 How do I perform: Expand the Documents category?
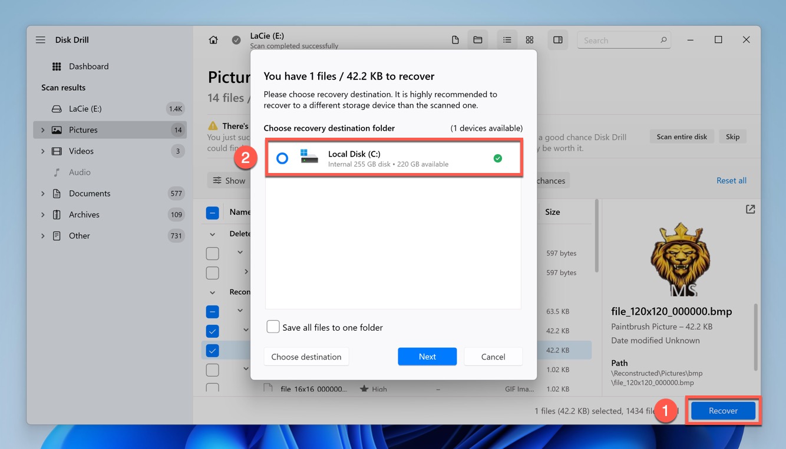pyautogui.click(x=42, y=194)
